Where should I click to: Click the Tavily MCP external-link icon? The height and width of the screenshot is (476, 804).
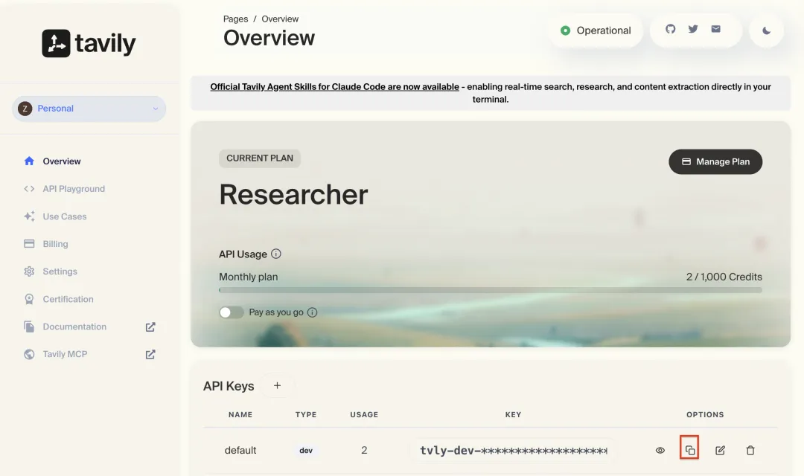coord(150,355)
